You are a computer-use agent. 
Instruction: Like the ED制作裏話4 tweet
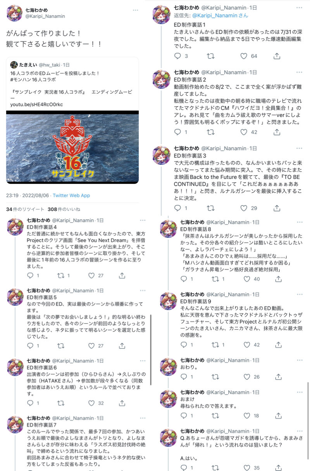click(91, 275)
